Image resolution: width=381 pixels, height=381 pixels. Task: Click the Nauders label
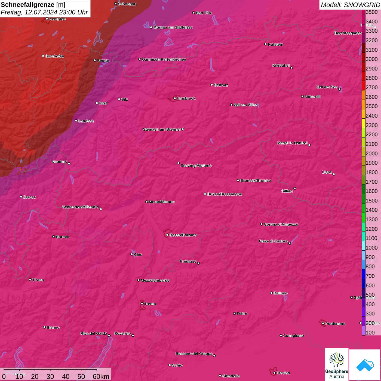coord(59,162)
